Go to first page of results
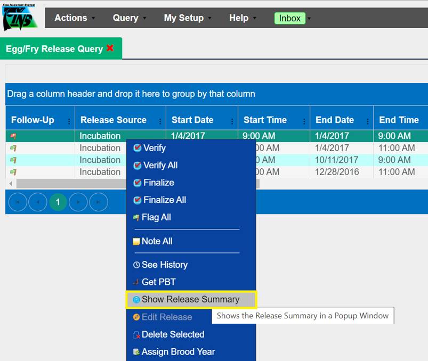 point(18,202)
